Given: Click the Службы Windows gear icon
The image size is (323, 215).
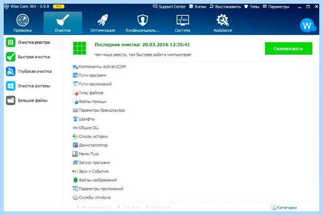Looking at the screenshot, I should pos(75,197).
